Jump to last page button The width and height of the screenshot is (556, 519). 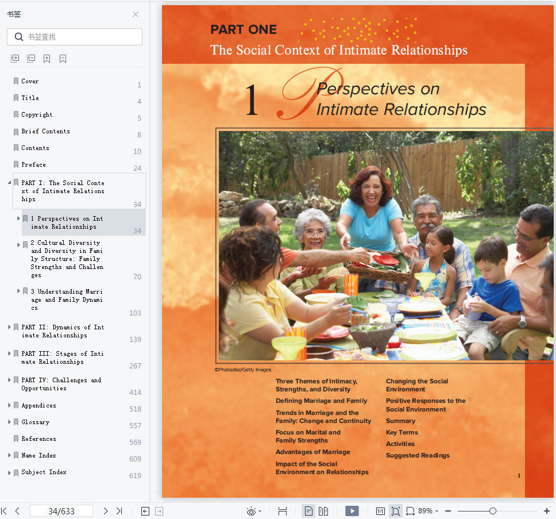pos(119,511)
